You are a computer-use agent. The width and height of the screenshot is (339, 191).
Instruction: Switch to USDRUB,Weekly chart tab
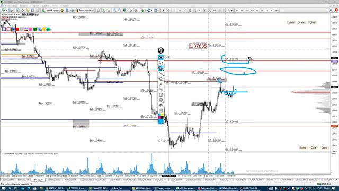point(193,180)
